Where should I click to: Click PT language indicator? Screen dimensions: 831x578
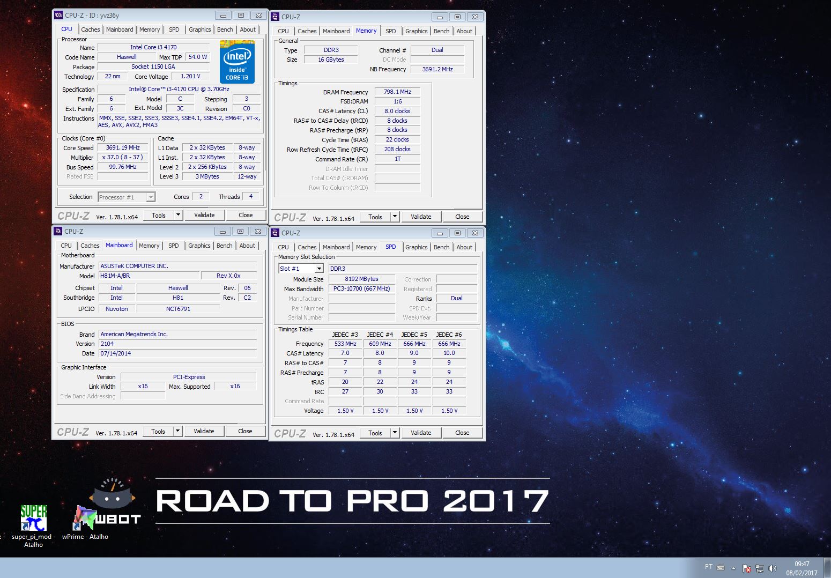(709, 567)
